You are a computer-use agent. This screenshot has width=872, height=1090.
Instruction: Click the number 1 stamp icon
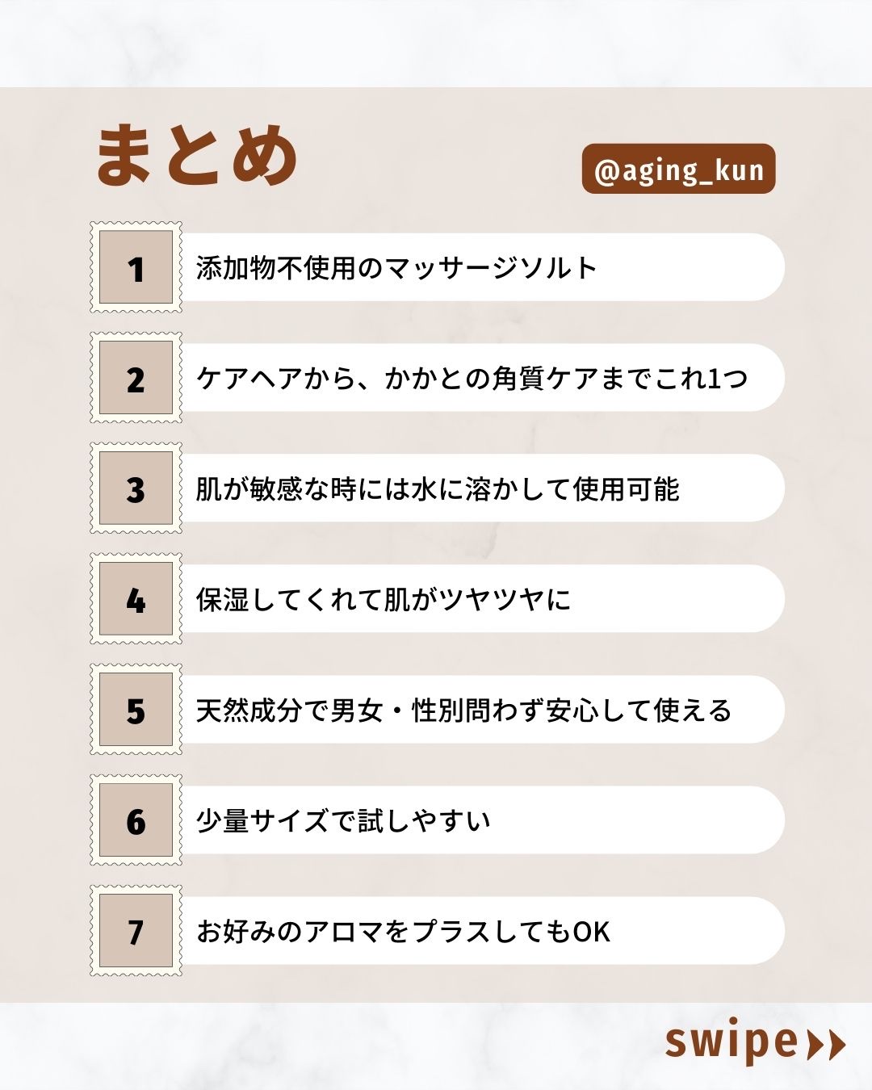tap(136, 268)
